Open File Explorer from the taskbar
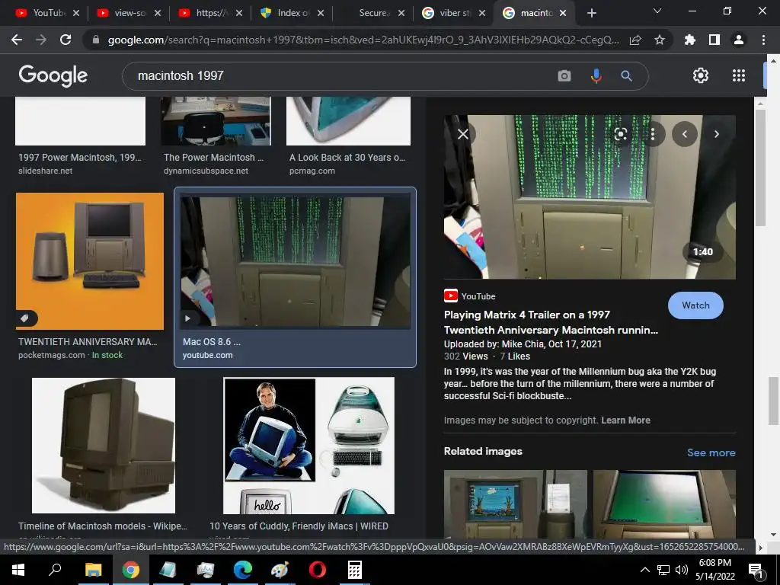The width and height of the screenshot is (780, 585). (x=93, y=570)
